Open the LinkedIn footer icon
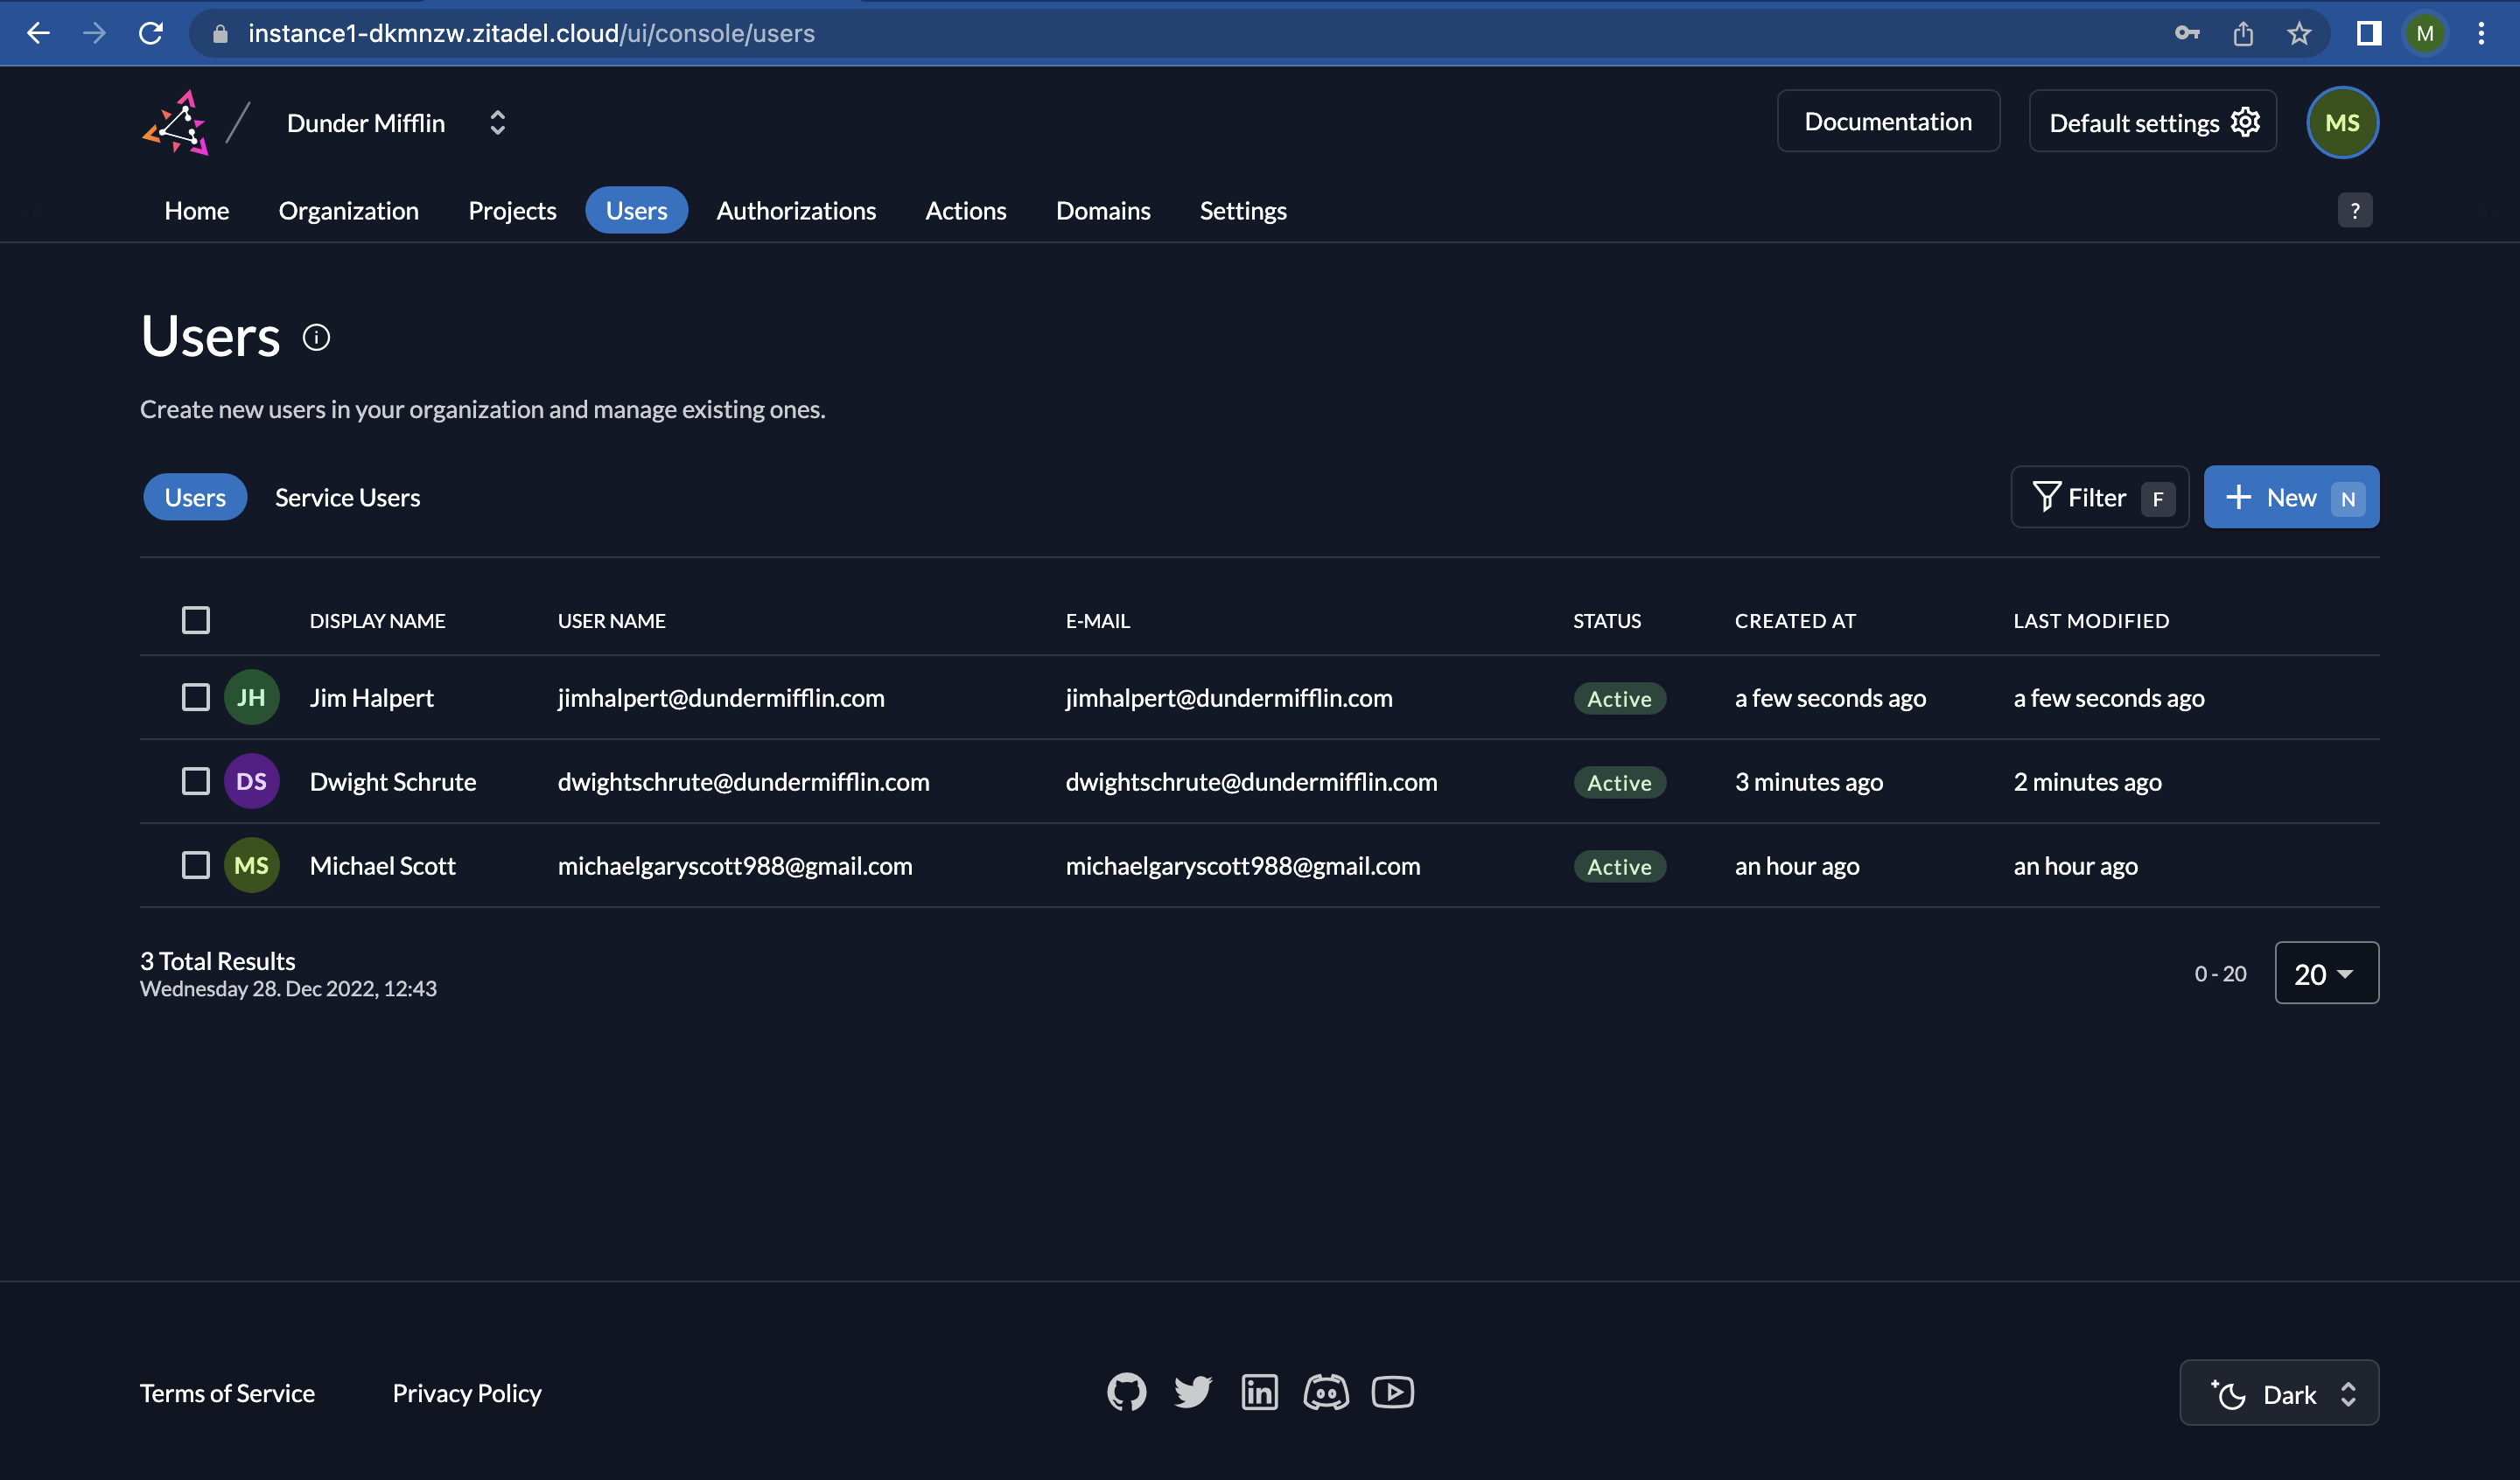Viewport: 2520px width, 1480px height. pyautogui.click(x=1259, y=1392)
